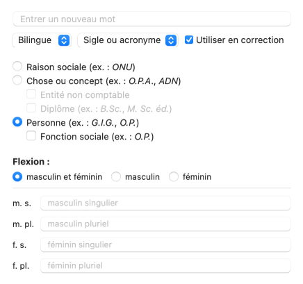The image size is (303, 284).
Task: Select the Raison sociale radio button
Action: click(17, 67)
